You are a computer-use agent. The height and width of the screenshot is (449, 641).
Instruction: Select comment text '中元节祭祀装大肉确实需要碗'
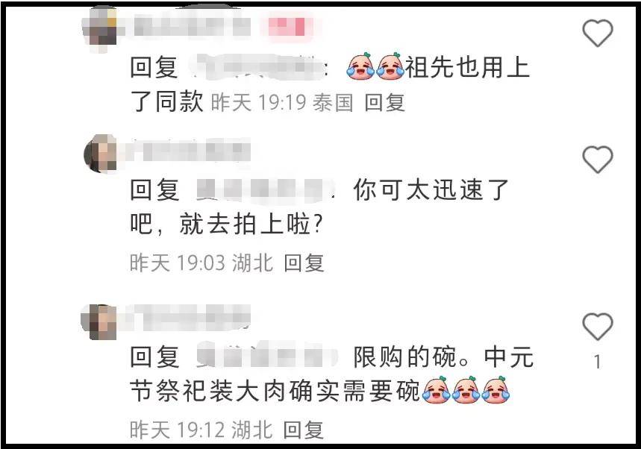click(x=331, y=374)
